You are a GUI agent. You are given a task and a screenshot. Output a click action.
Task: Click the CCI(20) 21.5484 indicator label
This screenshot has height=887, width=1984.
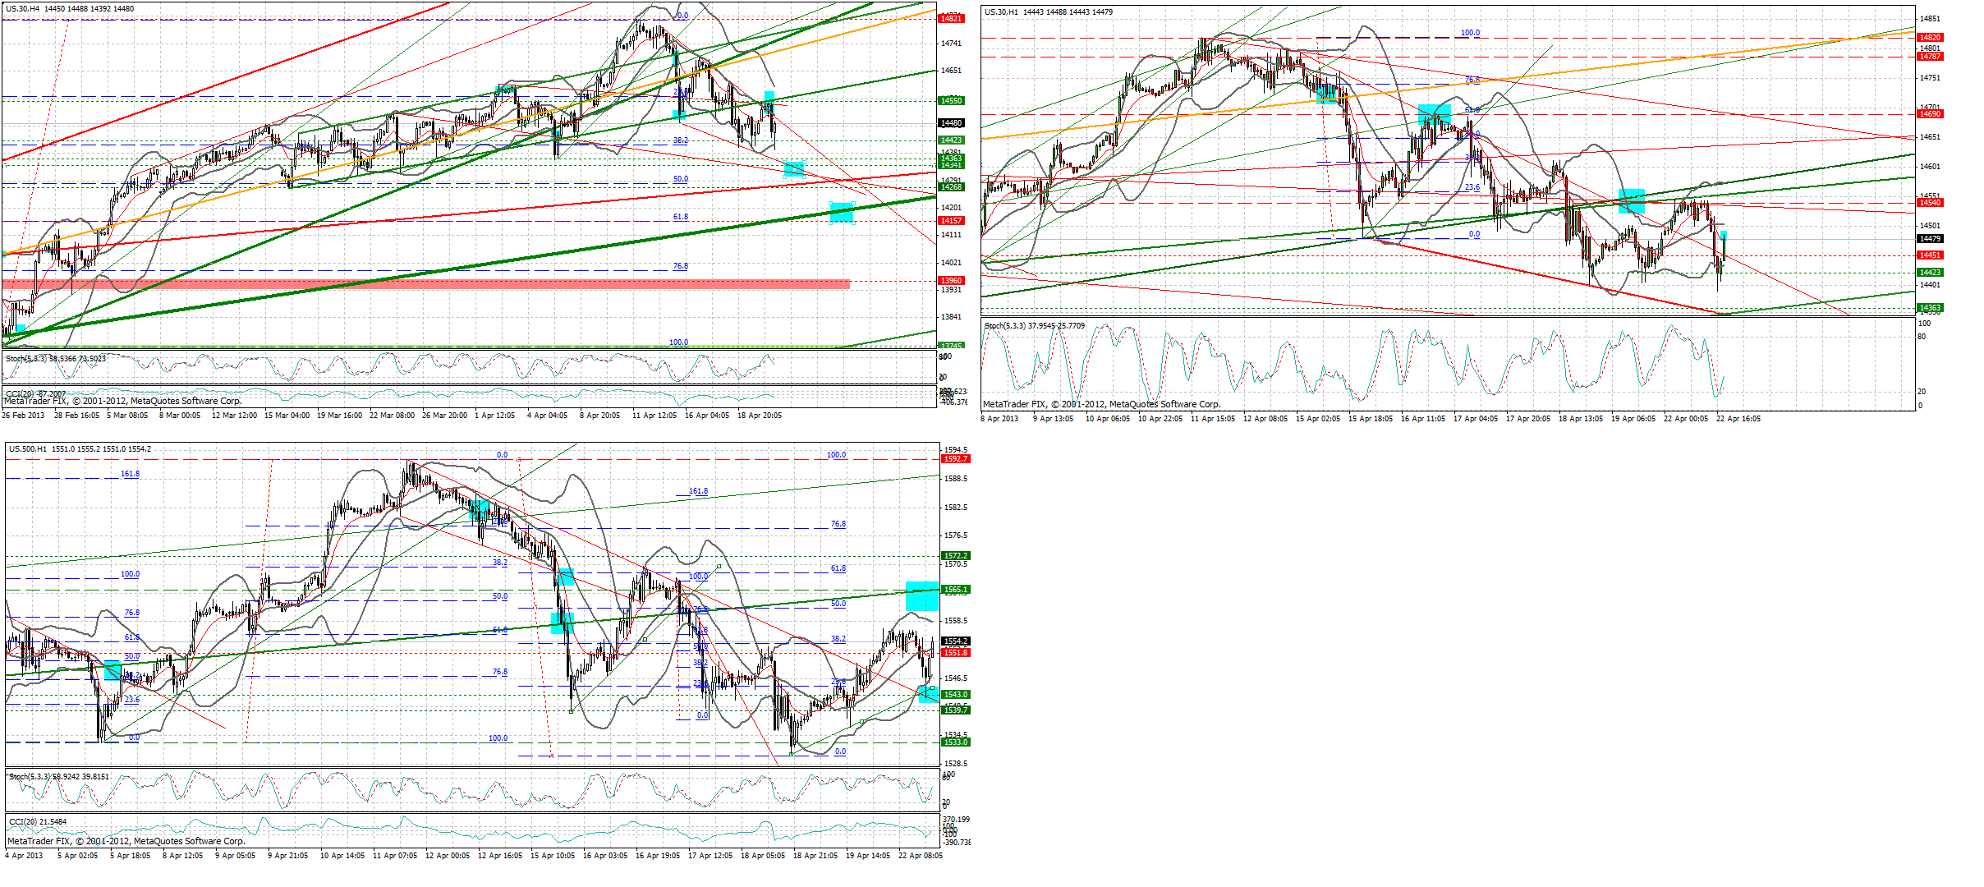37,822
